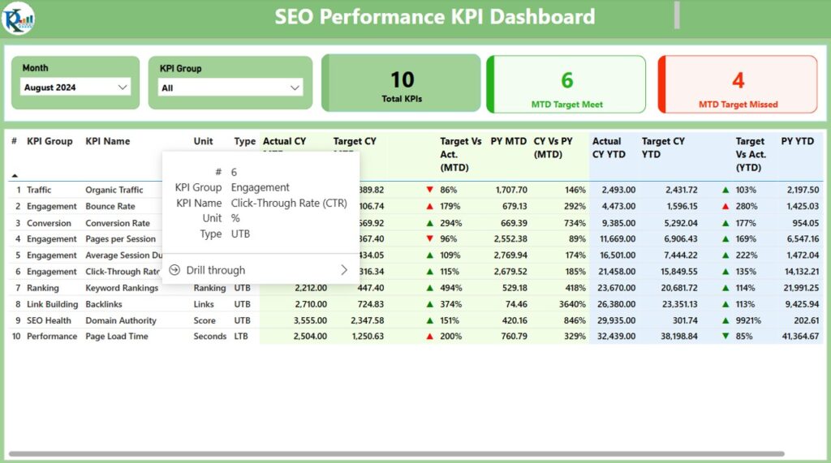Click the red down arrow beside 86%
Viewport: 831px width, 463px height.
click(x=430, y=190)
